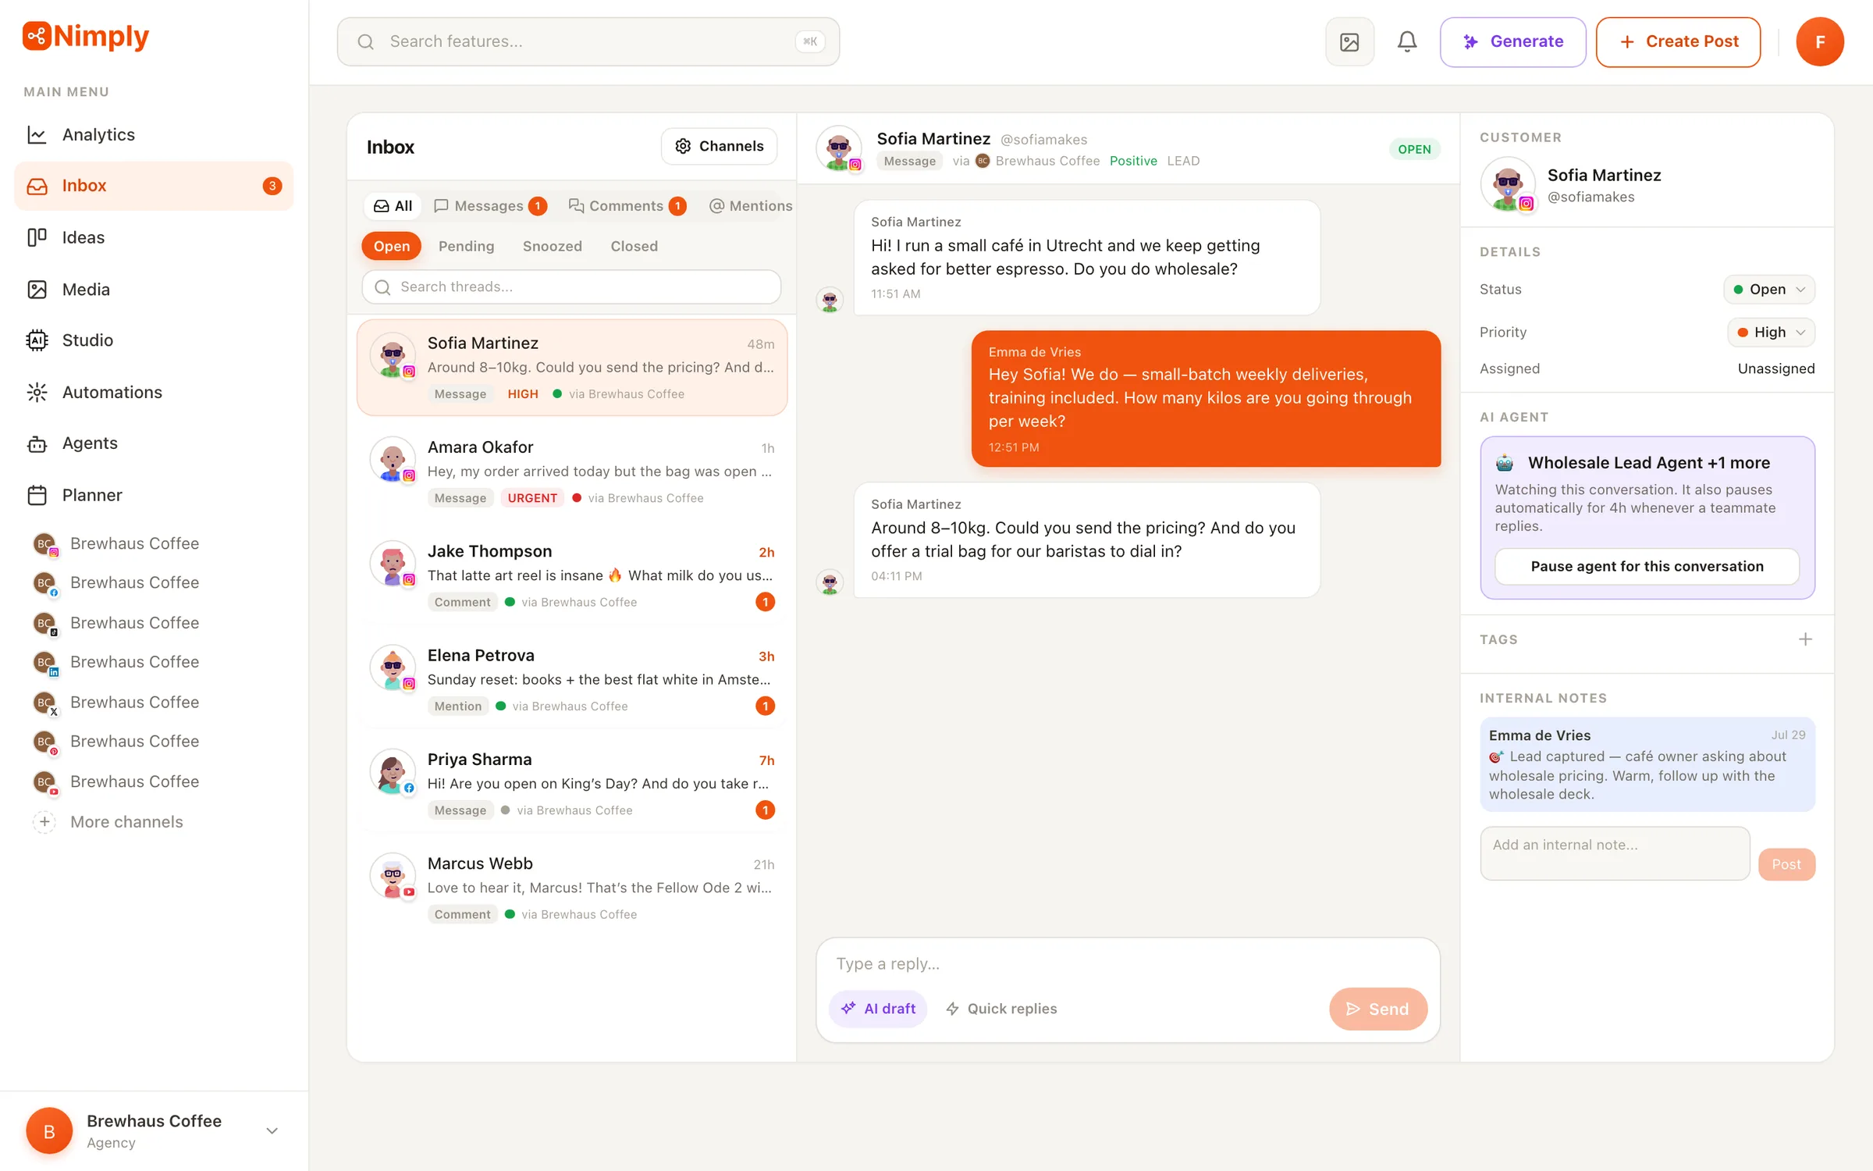Filter threads by Open status

391,246
